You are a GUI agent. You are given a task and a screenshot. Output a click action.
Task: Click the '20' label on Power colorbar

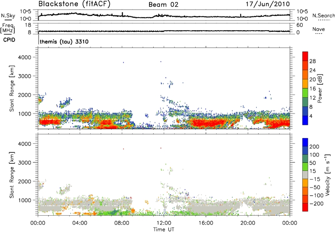[x=312, y=80]
